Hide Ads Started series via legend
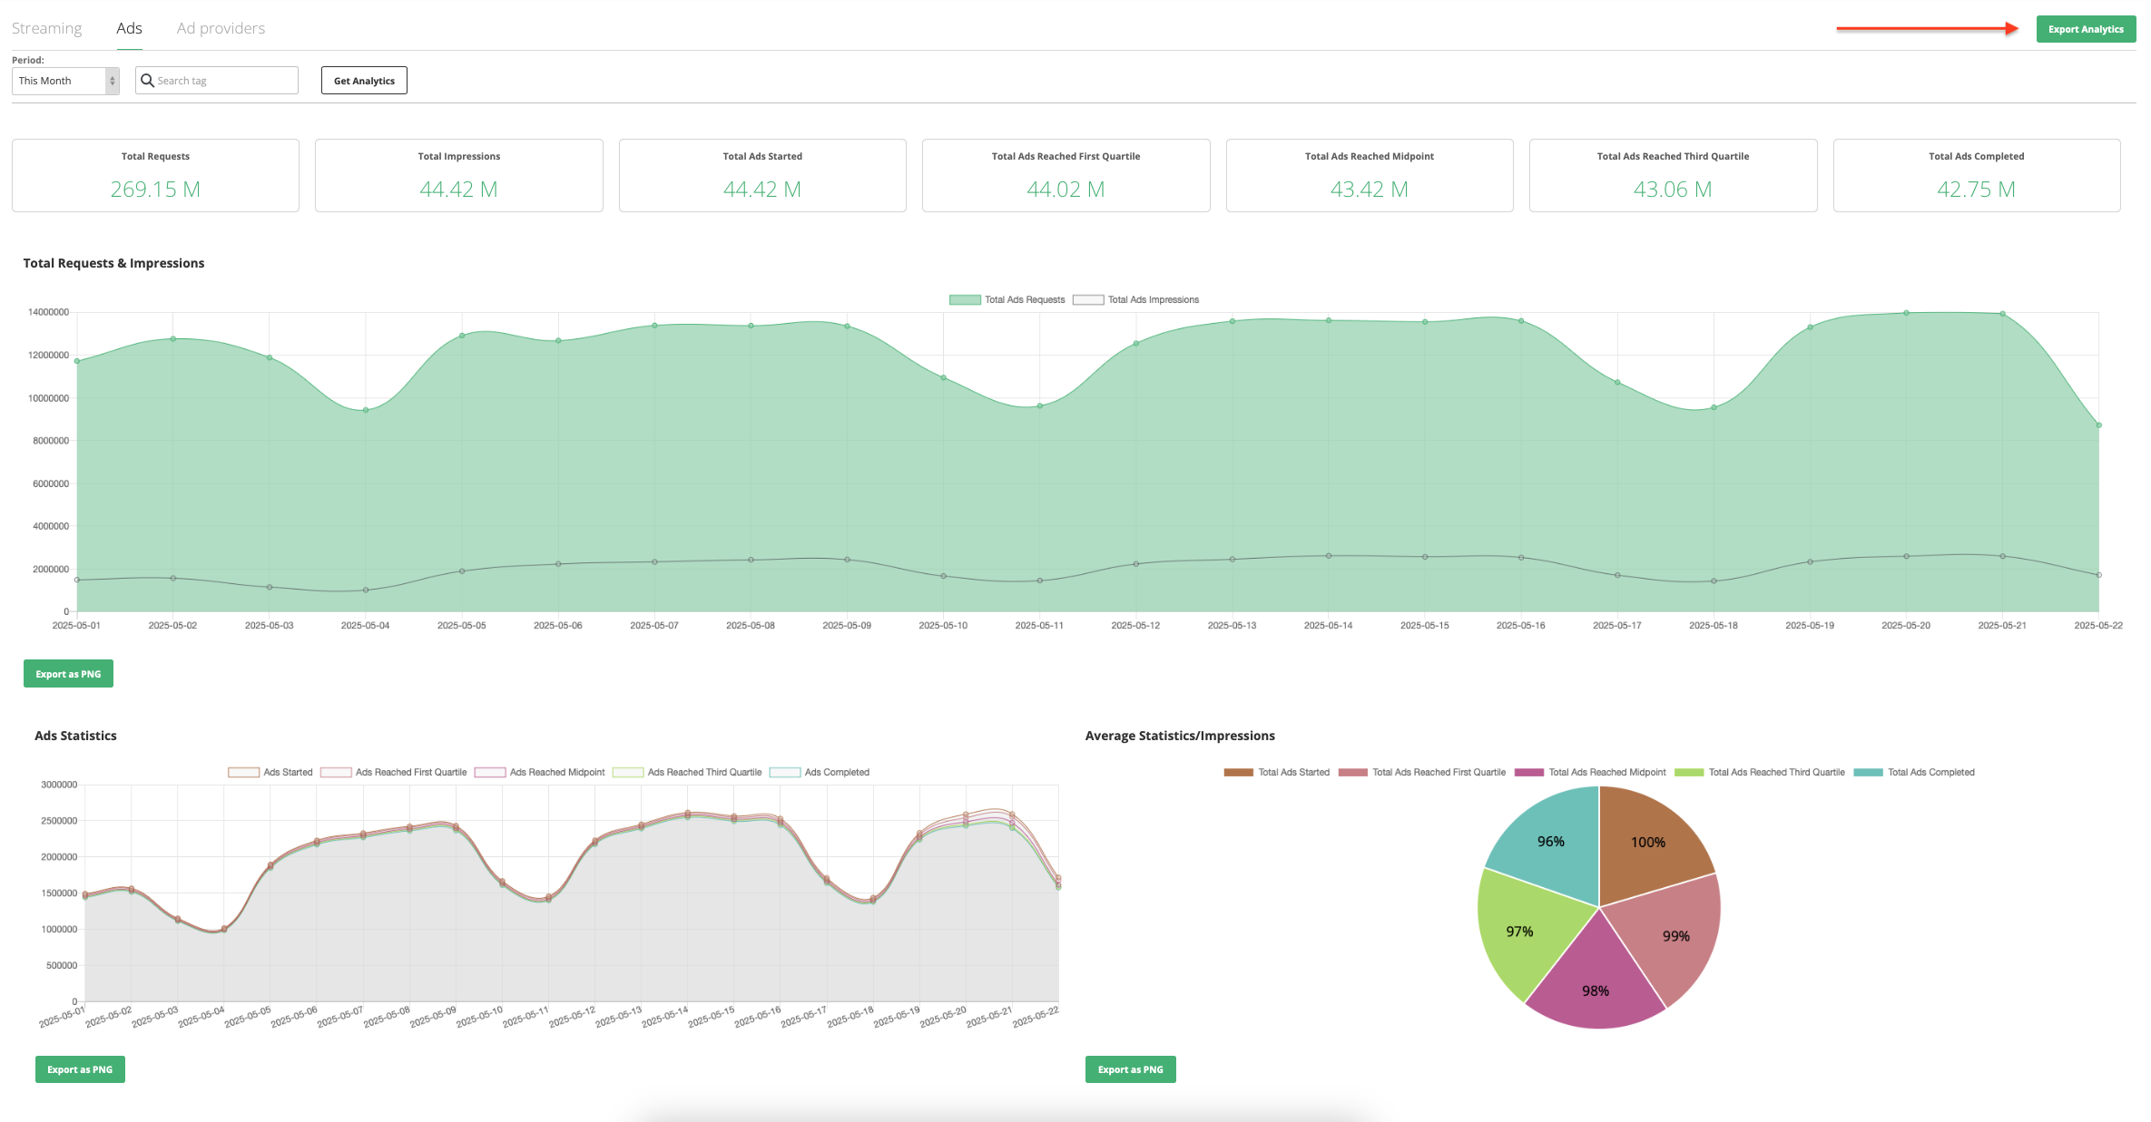2151x1122 pixels. 243,773
